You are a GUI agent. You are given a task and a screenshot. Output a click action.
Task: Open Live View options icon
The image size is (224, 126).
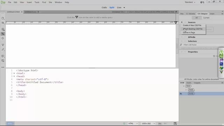[x=3, y=29]
